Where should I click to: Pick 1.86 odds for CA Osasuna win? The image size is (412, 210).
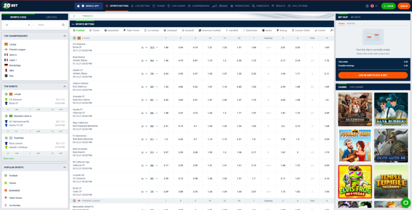pos(166,47)
